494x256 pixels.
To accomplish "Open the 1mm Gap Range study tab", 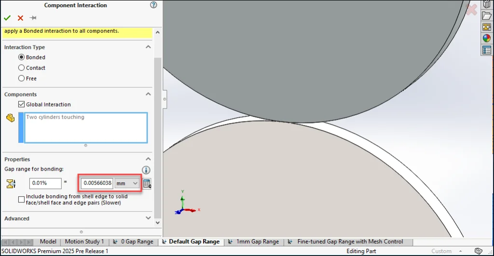I will click(254, 242).
